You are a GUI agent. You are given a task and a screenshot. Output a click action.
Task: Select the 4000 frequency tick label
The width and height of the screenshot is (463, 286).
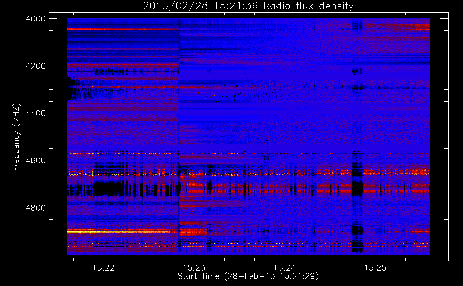(x=36, y=19)
